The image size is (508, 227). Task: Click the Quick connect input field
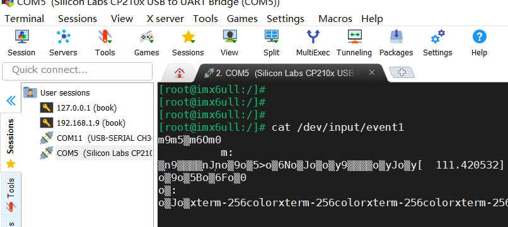pyautogui.click(x=77, y=71)
